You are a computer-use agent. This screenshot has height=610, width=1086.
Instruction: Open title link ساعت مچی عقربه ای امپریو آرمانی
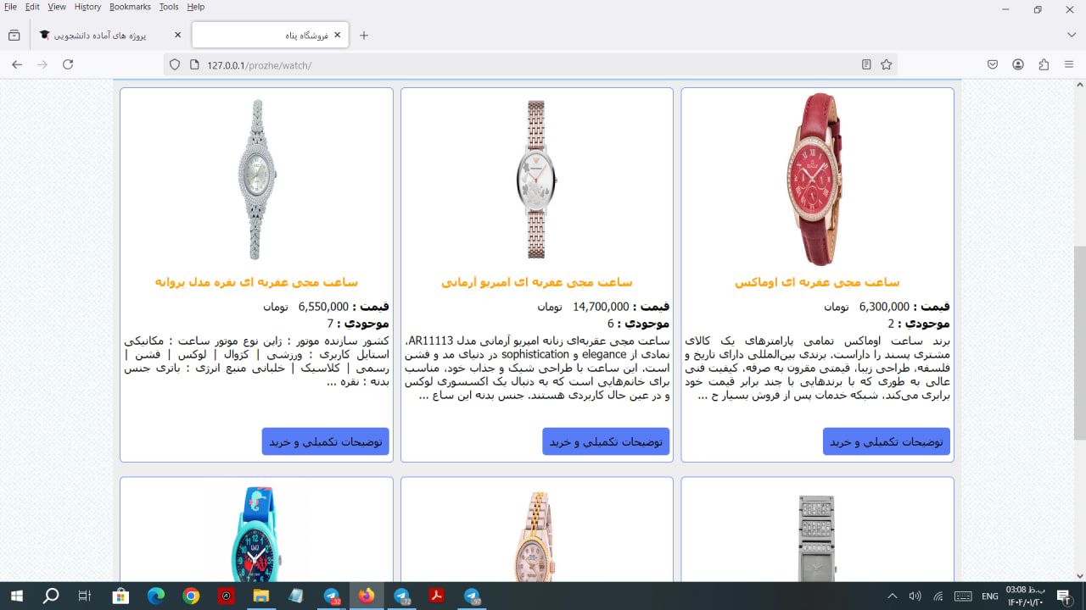tap(537, 282)
